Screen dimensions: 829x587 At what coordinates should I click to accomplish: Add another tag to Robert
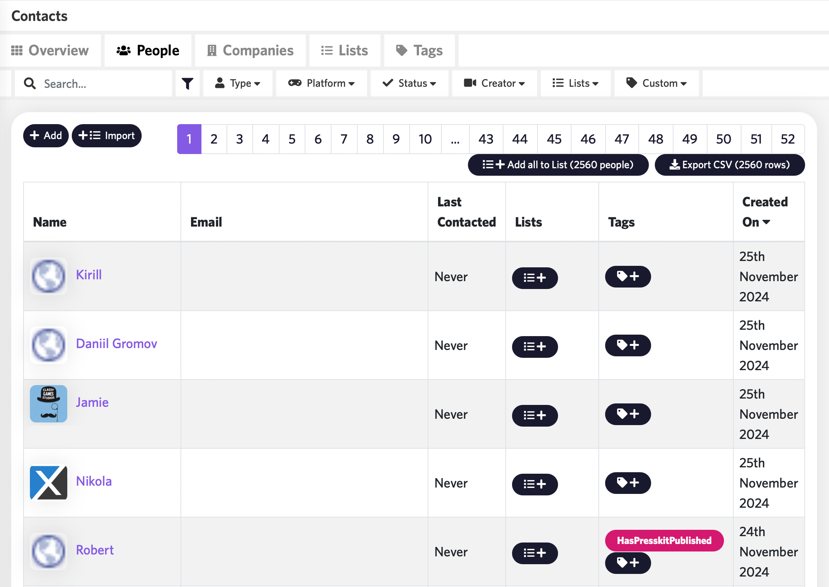coord(628,563)
